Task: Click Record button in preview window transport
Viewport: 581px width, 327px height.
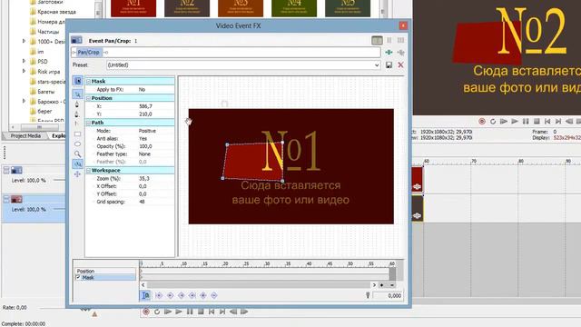Action: pyautogui.click(x=482, y=121)
